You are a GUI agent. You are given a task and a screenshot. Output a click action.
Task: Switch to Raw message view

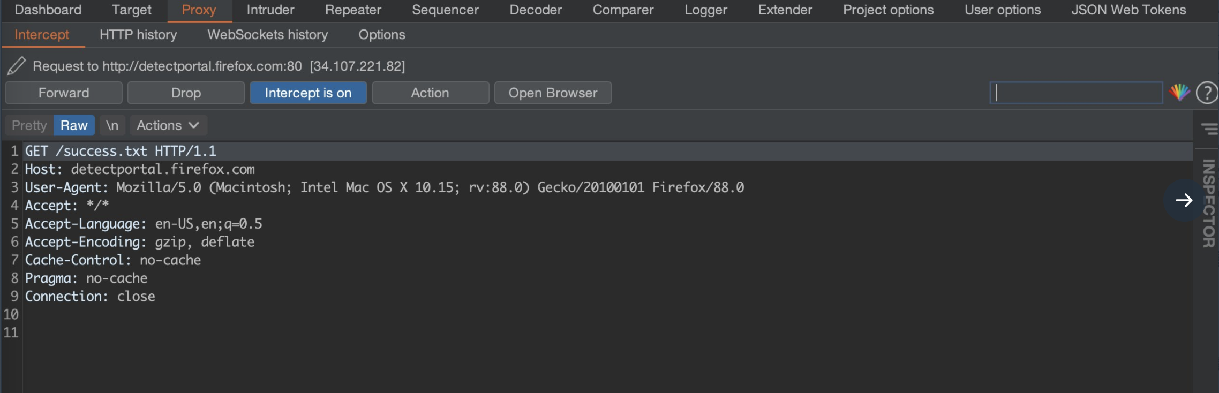click(74, 125)
